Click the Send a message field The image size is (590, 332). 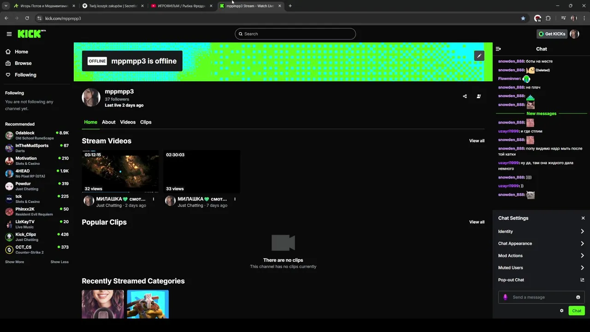tap(542, 297)
